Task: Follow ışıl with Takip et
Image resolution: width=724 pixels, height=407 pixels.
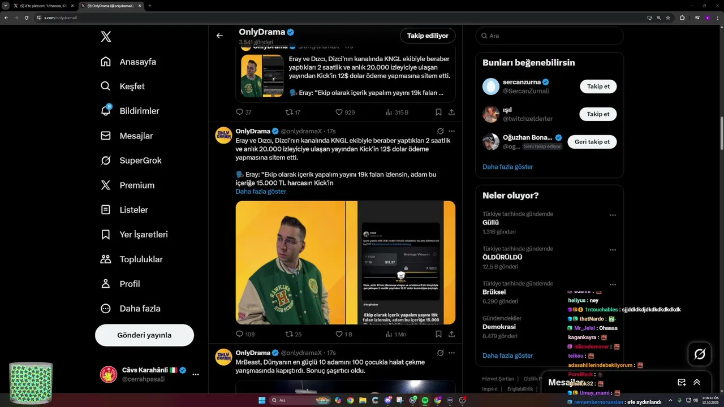Action: coord(598,114)
